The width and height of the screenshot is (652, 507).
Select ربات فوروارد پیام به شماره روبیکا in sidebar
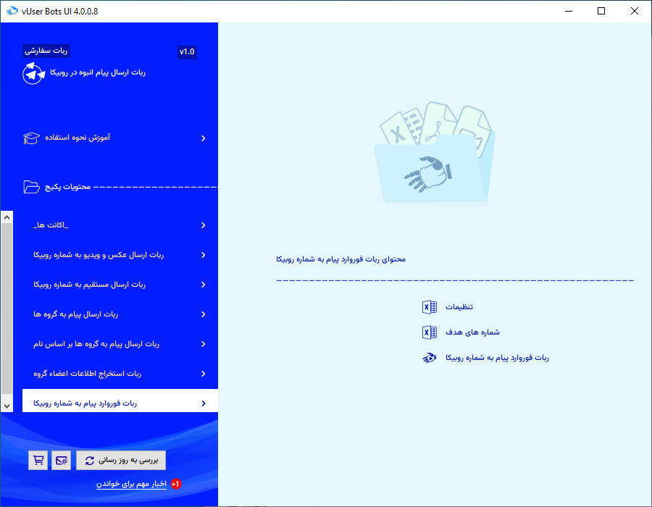[x=120, y=401]
